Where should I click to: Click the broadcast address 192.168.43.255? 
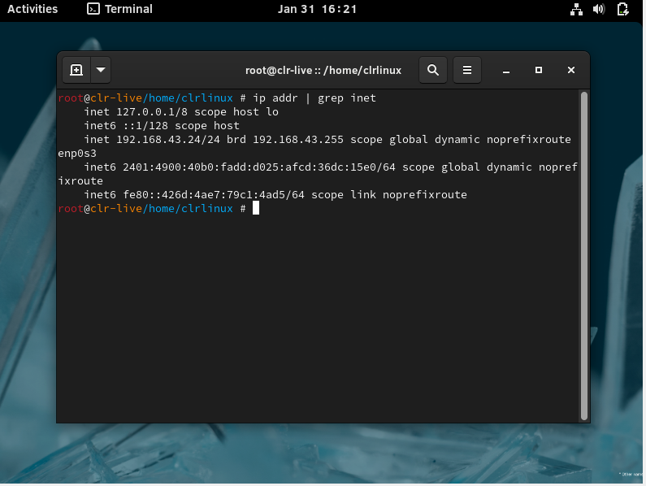pos(298,140)
